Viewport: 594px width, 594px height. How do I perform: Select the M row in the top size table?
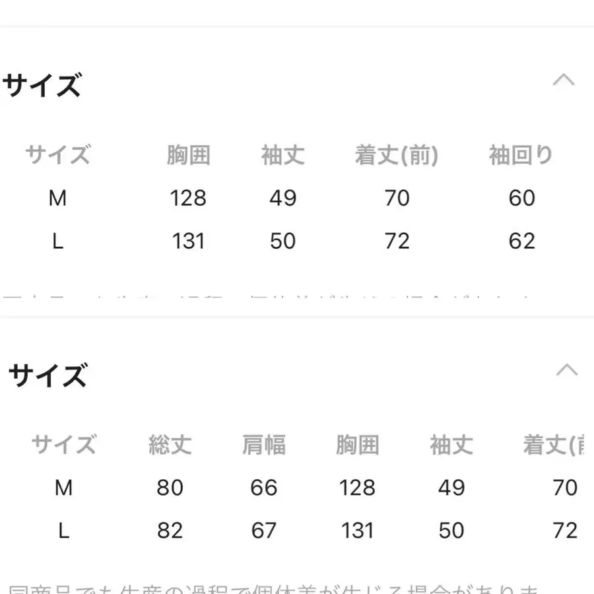pos(58,198)
